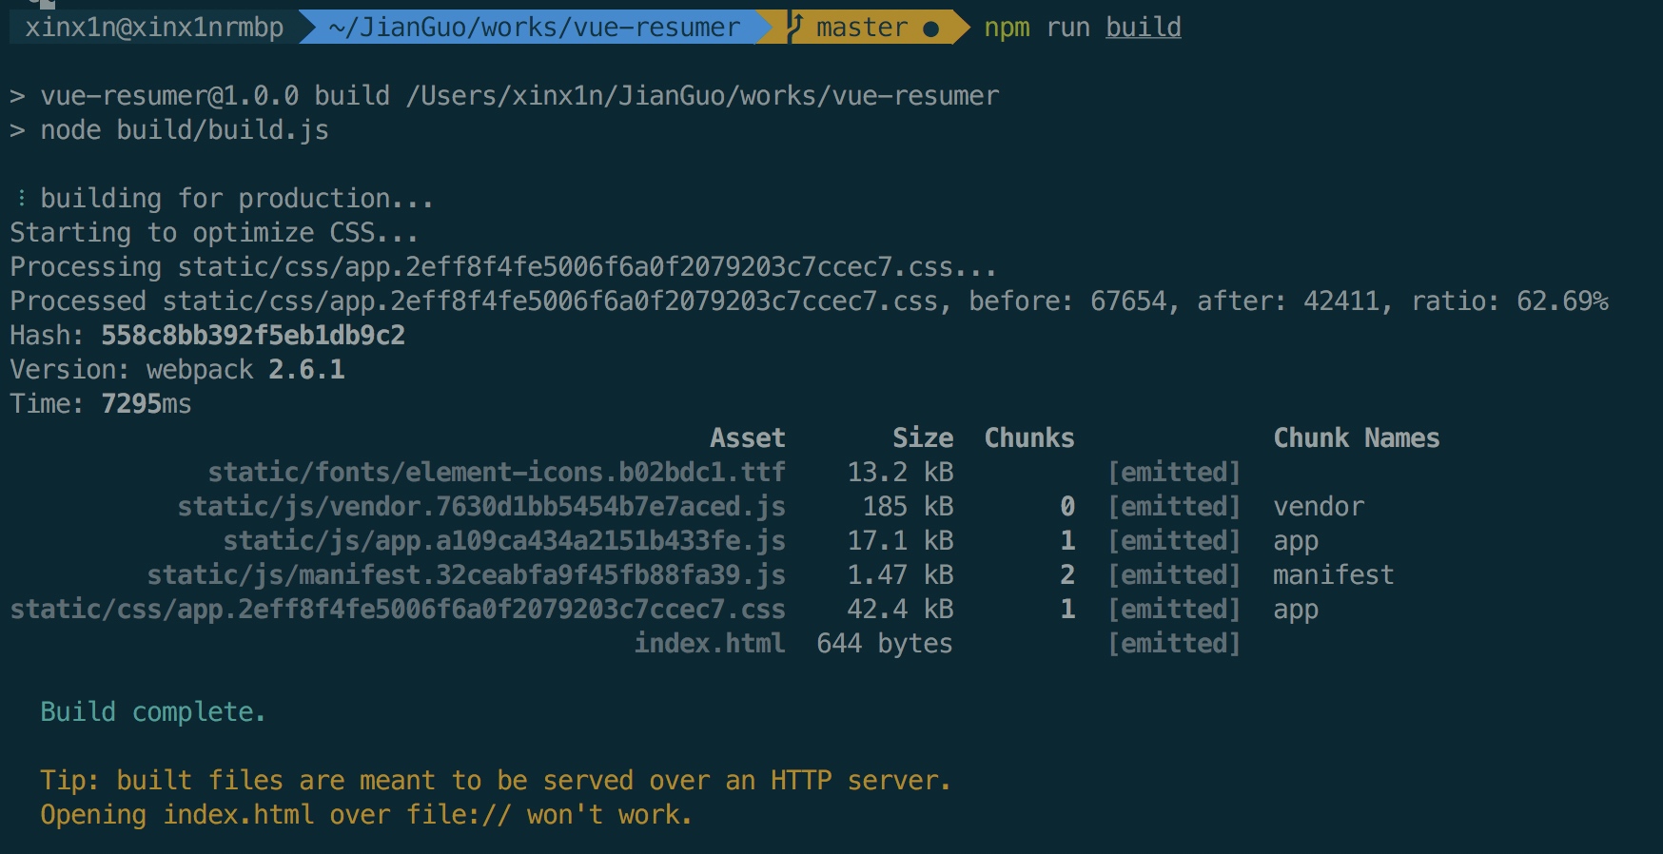The width and height of the screenshot is (1663, 854).
Task: Click the static/js/vendor.7630d1bb5454b7e7aced.js asset
Action: (x=481, y=506)
